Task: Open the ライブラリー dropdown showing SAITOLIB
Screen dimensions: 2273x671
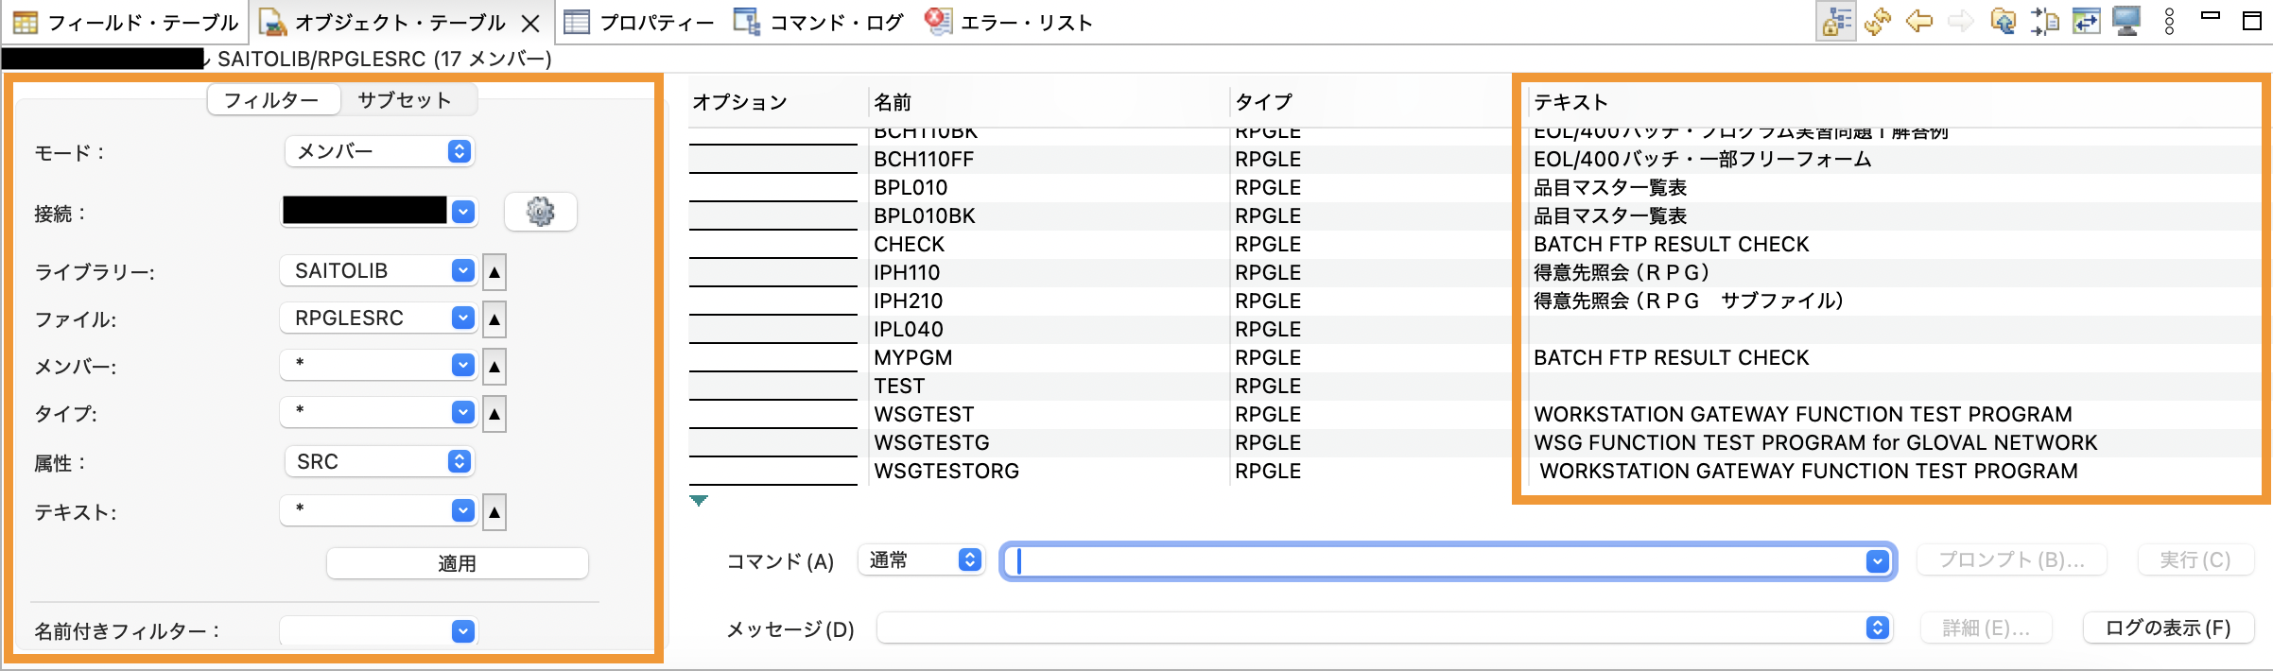Action: point(463,270)
